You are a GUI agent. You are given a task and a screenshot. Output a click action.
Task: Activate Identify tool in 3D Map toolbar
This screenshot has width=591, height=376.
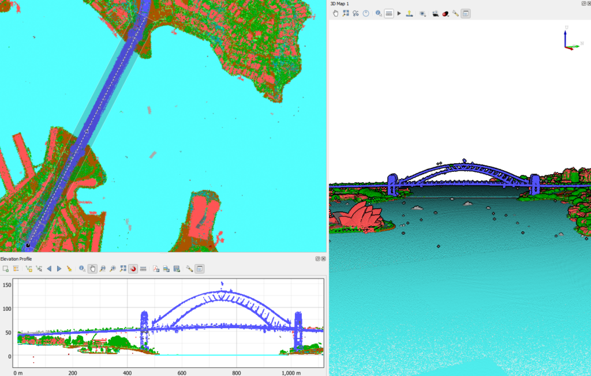click(x=379, y=14)
